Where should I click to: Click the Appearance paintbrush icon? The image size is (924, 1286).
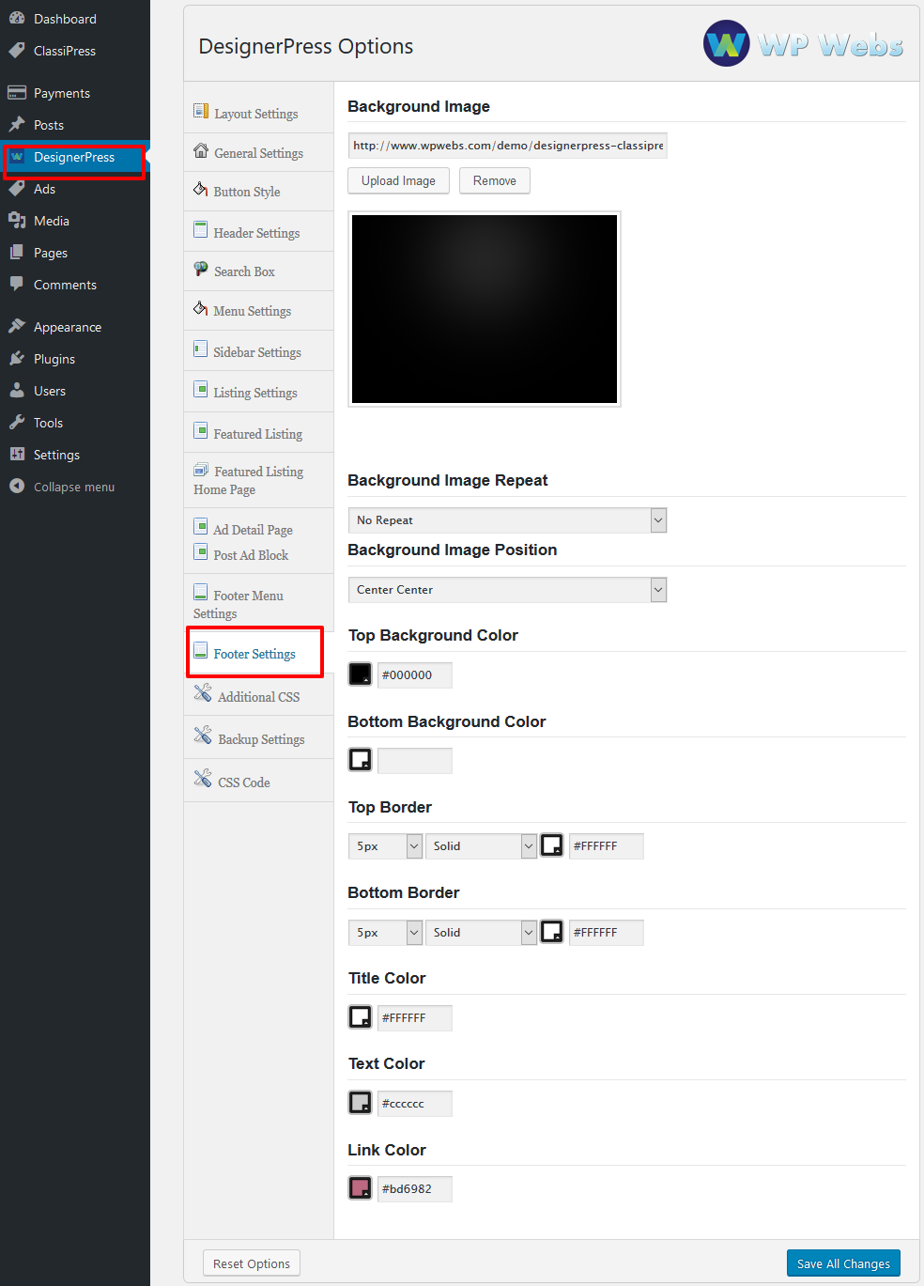17,327
